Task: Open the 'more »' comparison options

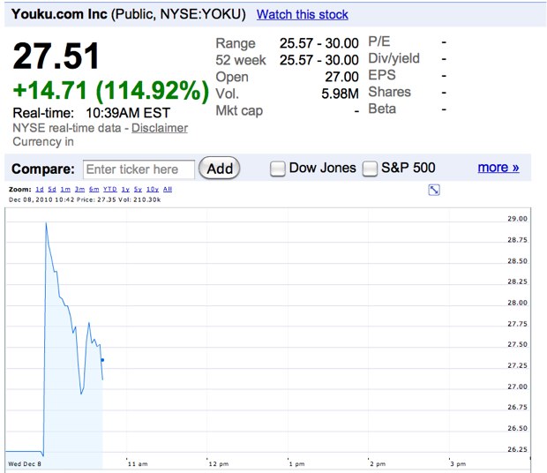Action: click(x=498, y=168)
